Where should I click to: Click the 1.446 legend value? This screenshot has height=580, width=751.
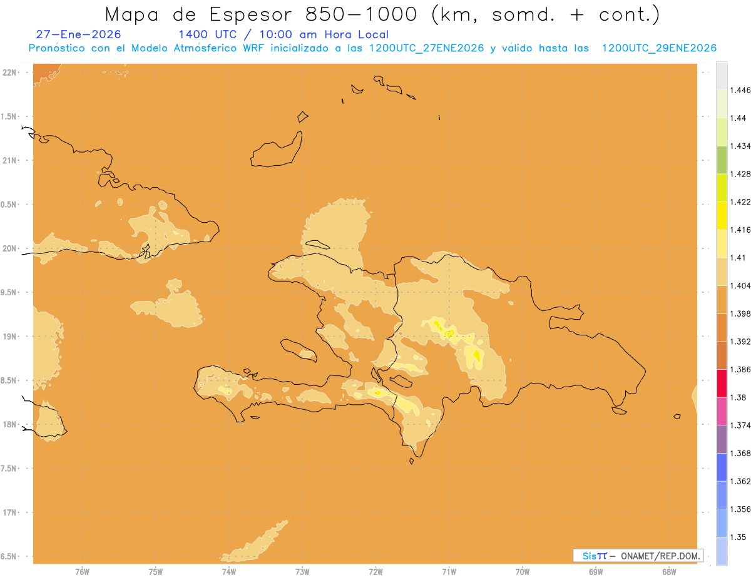pyautogui.click(x=740, y=90)
